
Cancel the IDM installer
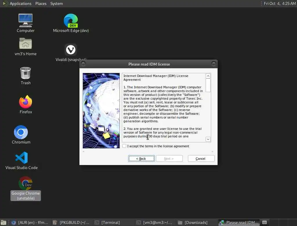coord(201,158)
